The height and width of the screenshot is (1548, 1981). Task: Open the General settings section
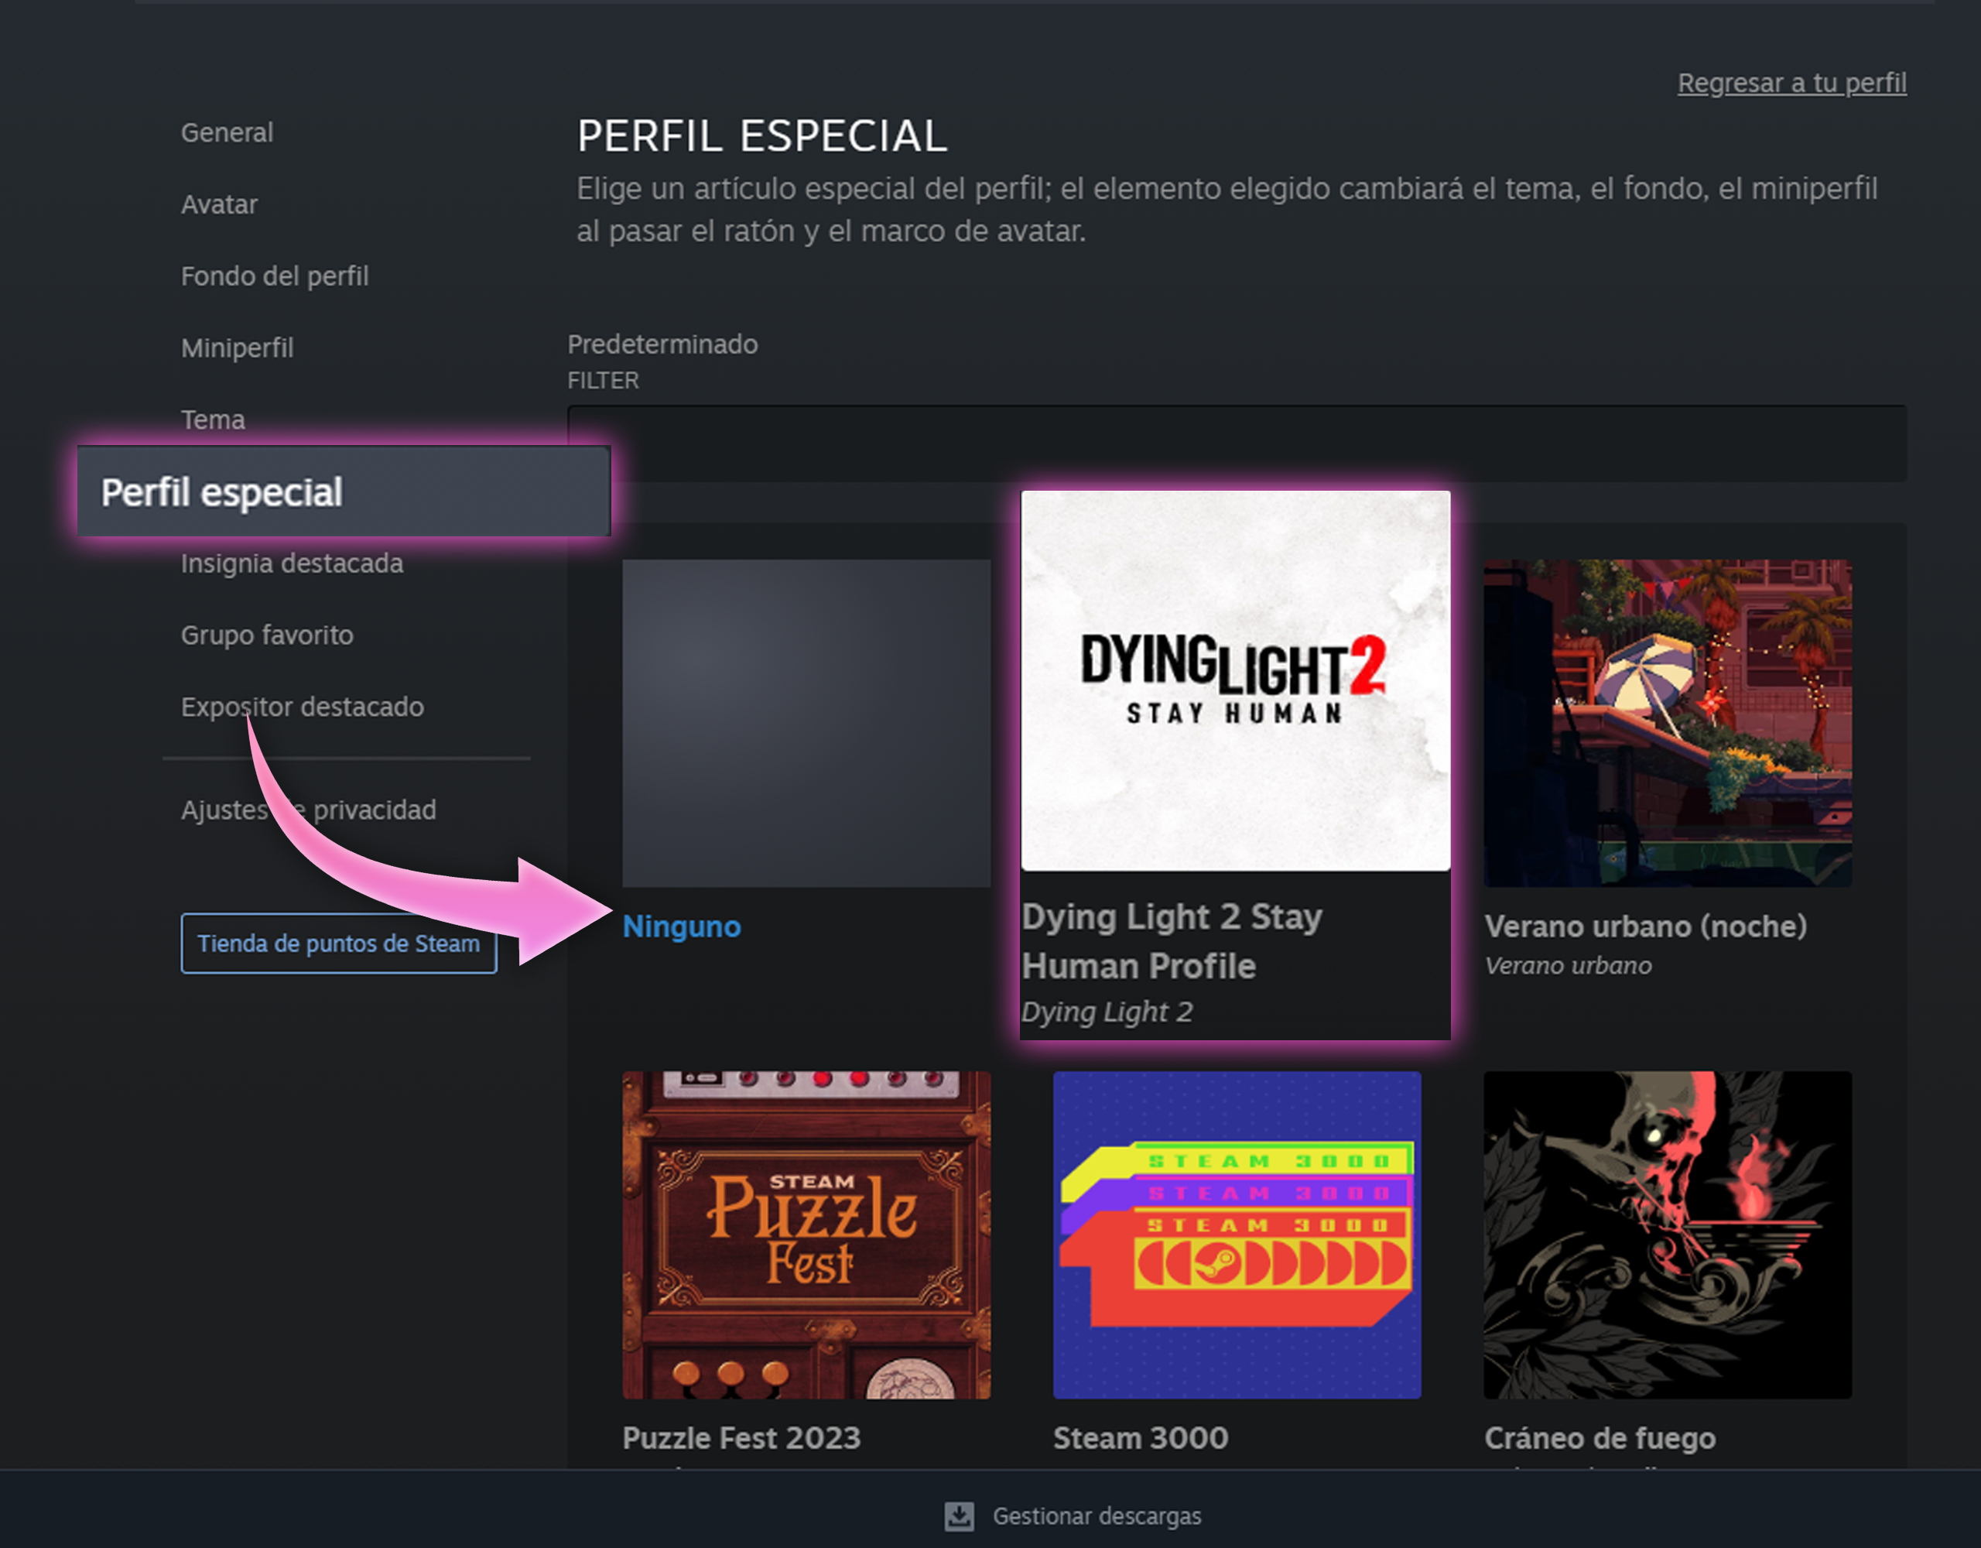pyautogui.click(x=227, y=132)
